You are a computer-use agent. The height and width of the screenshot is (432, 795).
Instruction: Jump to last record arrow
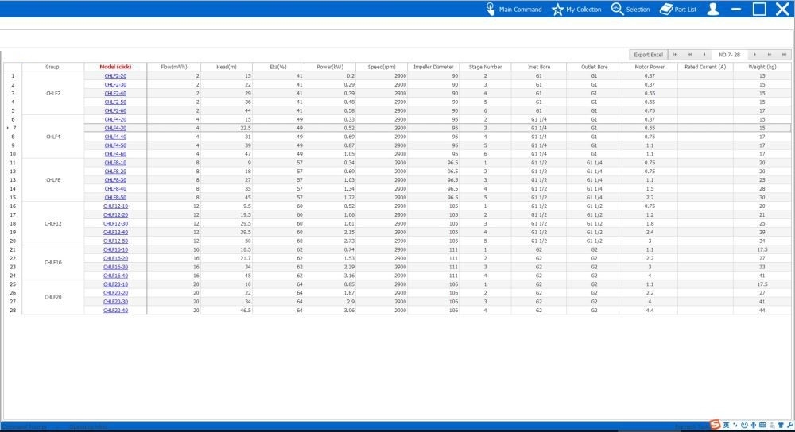(785, 55)
